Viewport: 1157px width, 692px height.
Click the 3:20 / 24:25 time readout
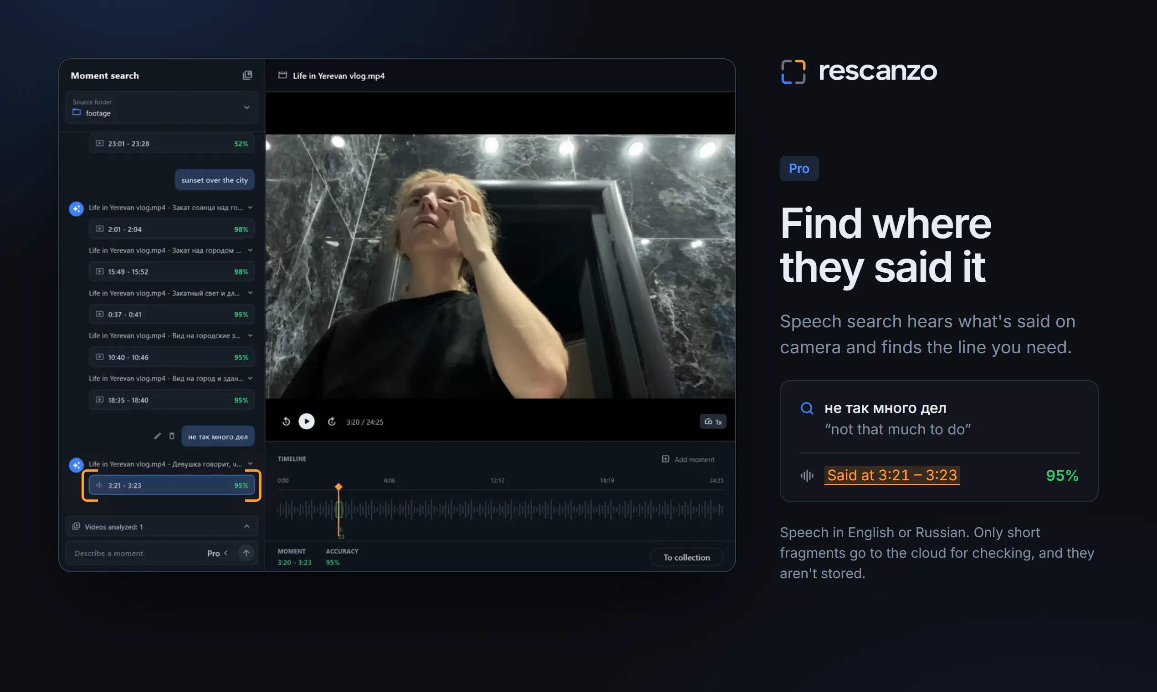[x=365, y=422]
